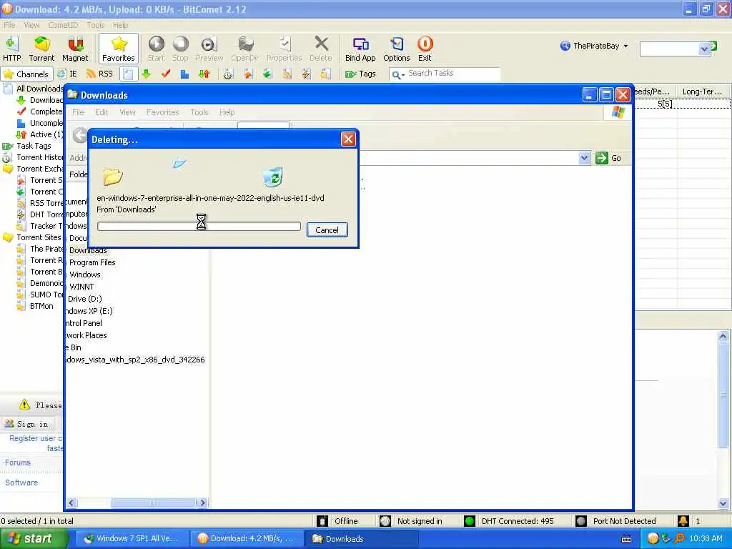Click scroll left arrow in folder pane
This screenshot has height=549, width=732.
[x=71, y=503]
